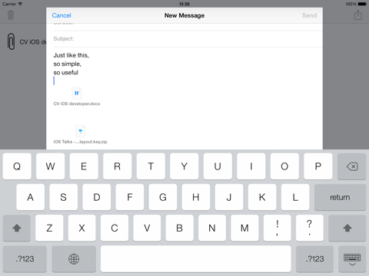This screenshot has height=276, width=369.
Task: Cancel the new message
Action: (x=61, y=15)
